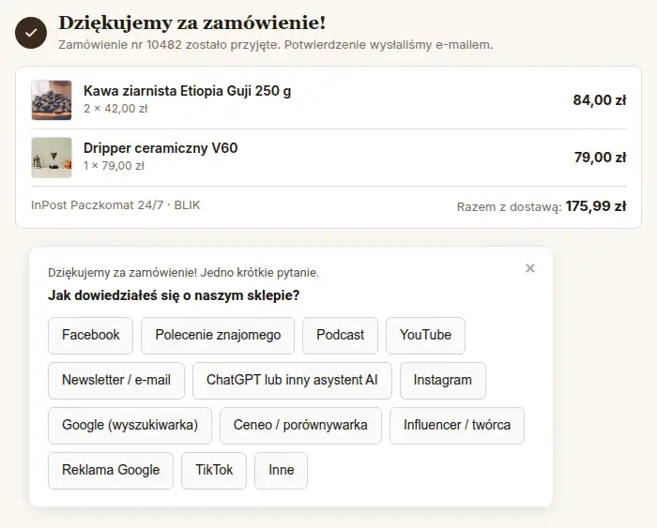Pick Podcast as the source
Viewport: 657px width, 528px height.
click(x=340, y=336)
